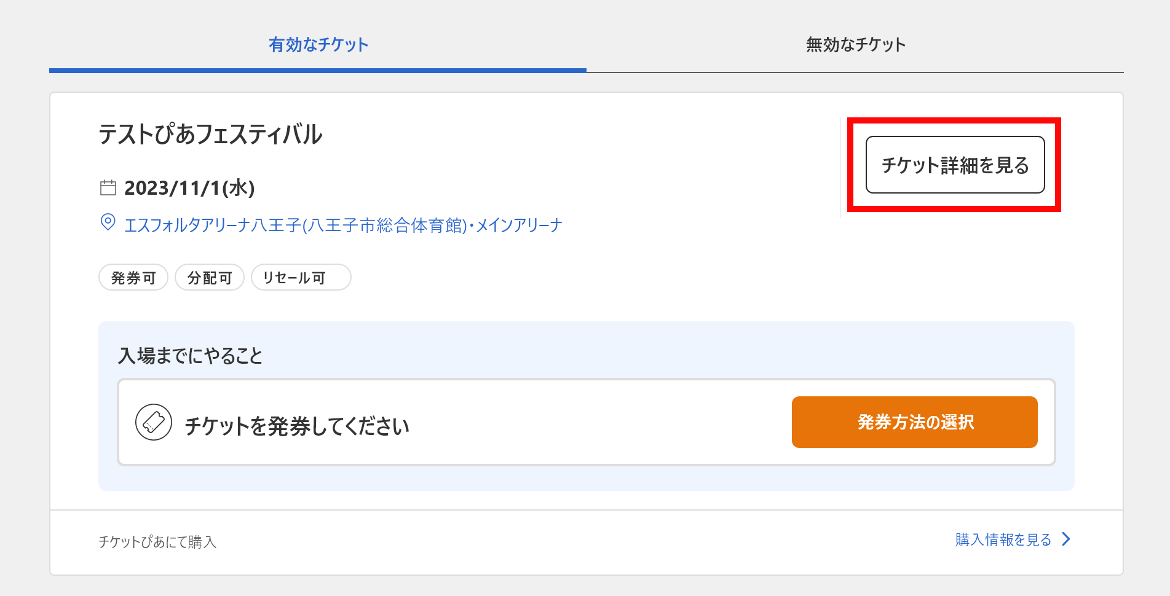Click the メインアリーナ part of the venue name

[x=519, y=225]
